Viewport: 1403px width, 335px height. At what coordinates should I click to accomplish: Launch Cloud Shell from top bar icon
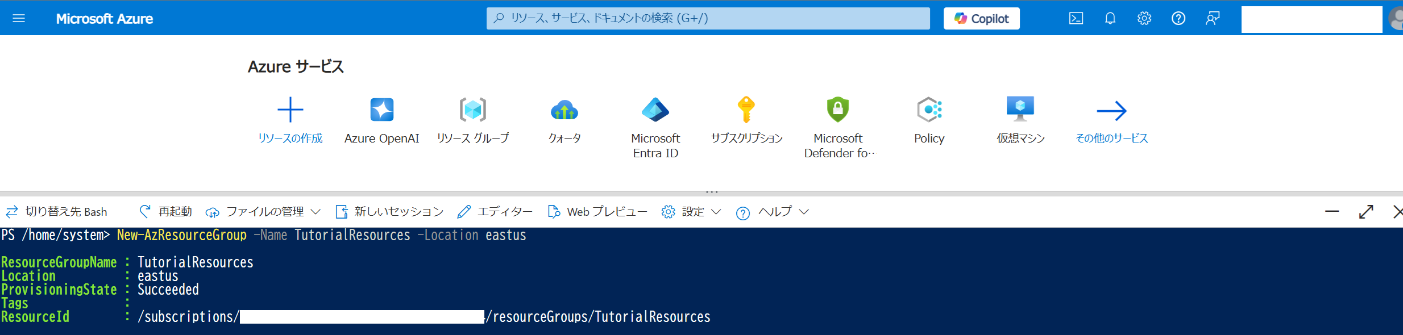pos(1076,18)
